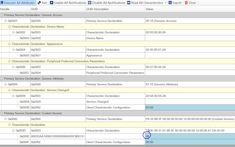Collapse Primary Service Declaration: Generic Attribute group
This screenshot has width=235, height=147.
point(2,79)
